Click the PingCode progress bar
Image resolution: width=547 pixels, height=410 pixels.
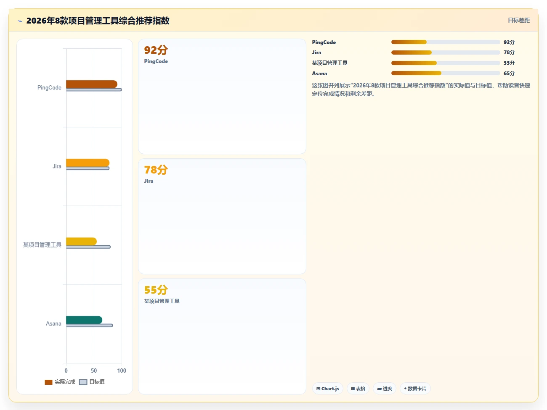tap(446, 42)
